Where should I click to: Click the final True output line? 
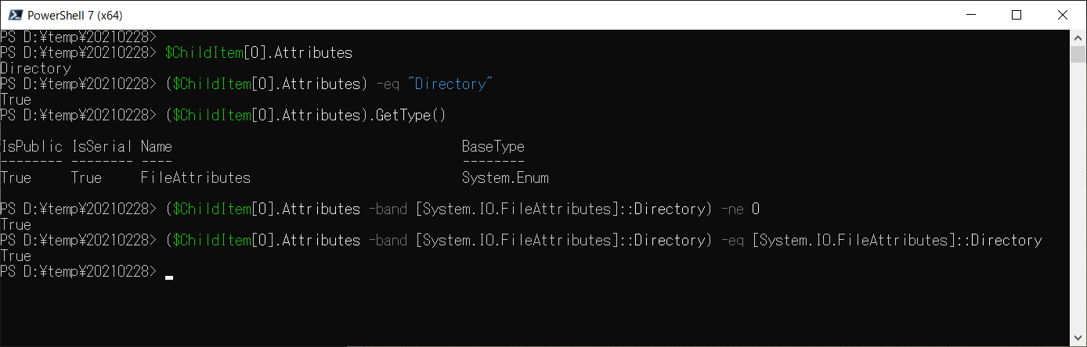16,256
